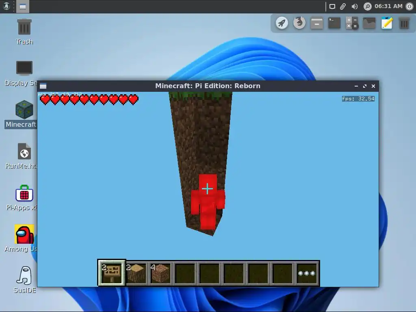Click the display tray icon
416x312 pixels.
(x=332, y=6)
